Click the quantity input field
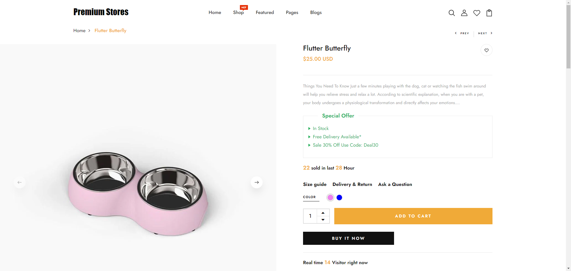 pos(310,216)
